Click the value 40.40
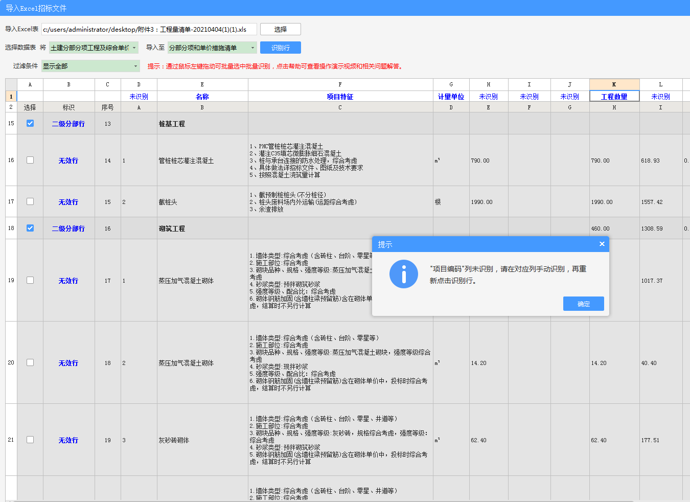Viewport: 690px width, 502px height. coord(649,363)
